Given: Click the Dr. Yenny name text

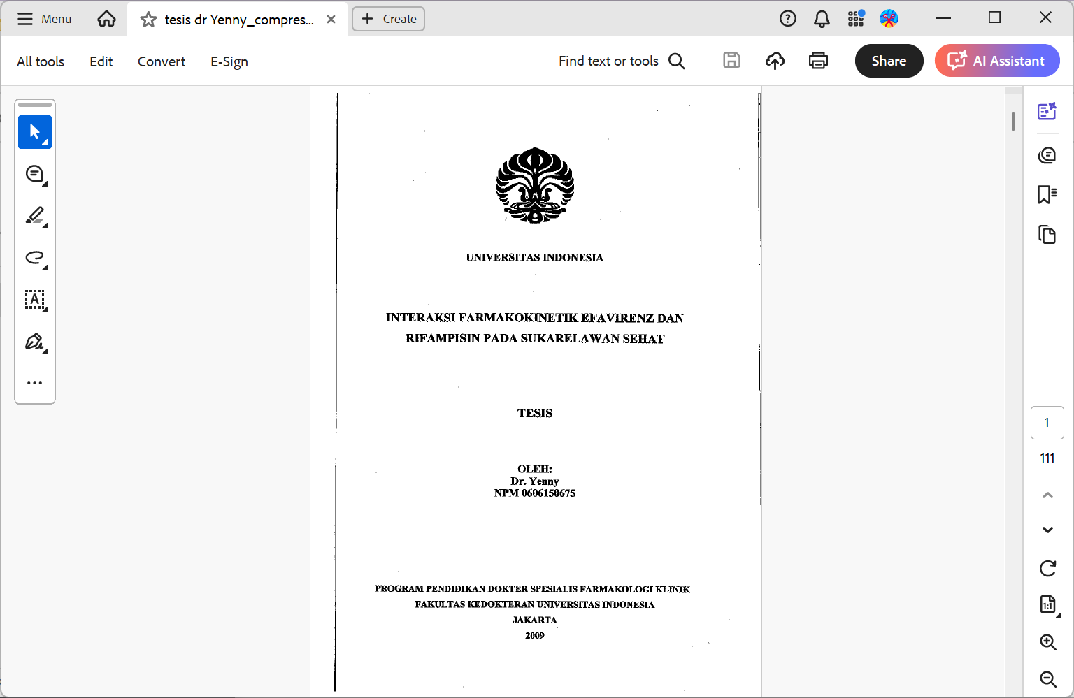Looking at the screenshot, I should point(535,481).
